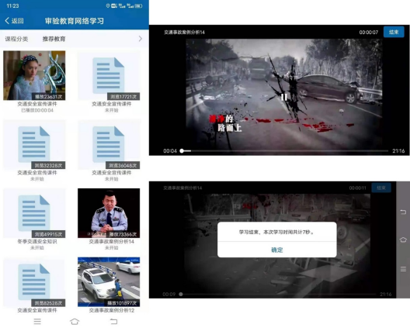Open the document course with 浏览32328次
Image resolution: width=410 pixels, height=331 pixels.
click(x=34, y=144)
